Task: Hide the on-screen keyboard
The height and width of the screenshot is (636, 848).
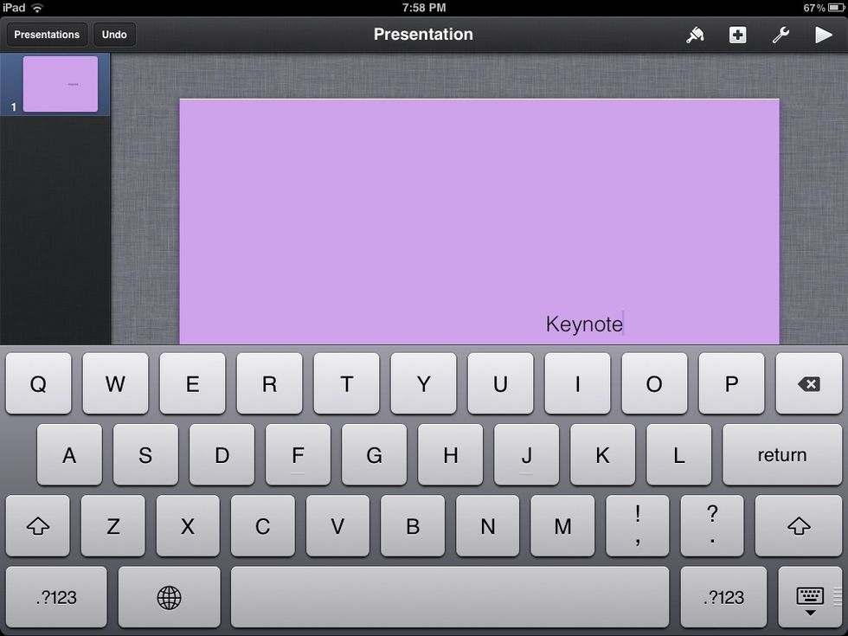Action: coord(810,598)
